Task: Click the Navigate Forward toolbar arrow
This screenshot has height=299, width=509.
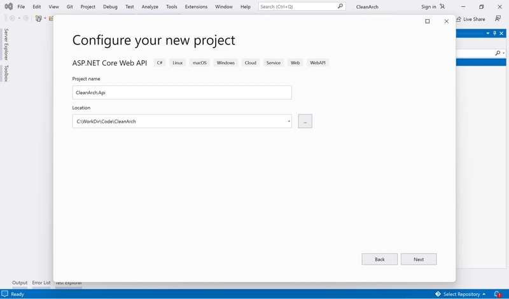Action: pyautogui.click(x=25, y=18)
